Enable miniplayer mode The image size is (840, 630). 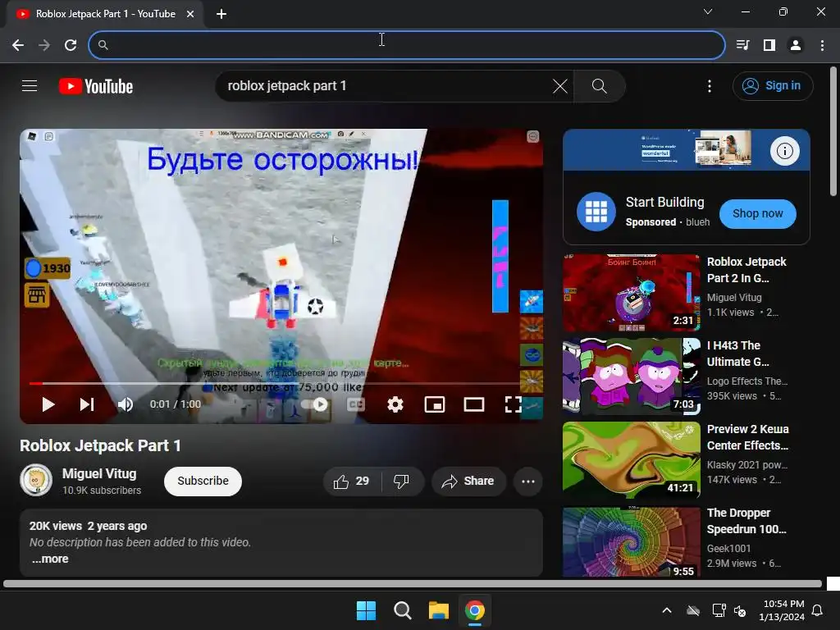tap(435, 404)
